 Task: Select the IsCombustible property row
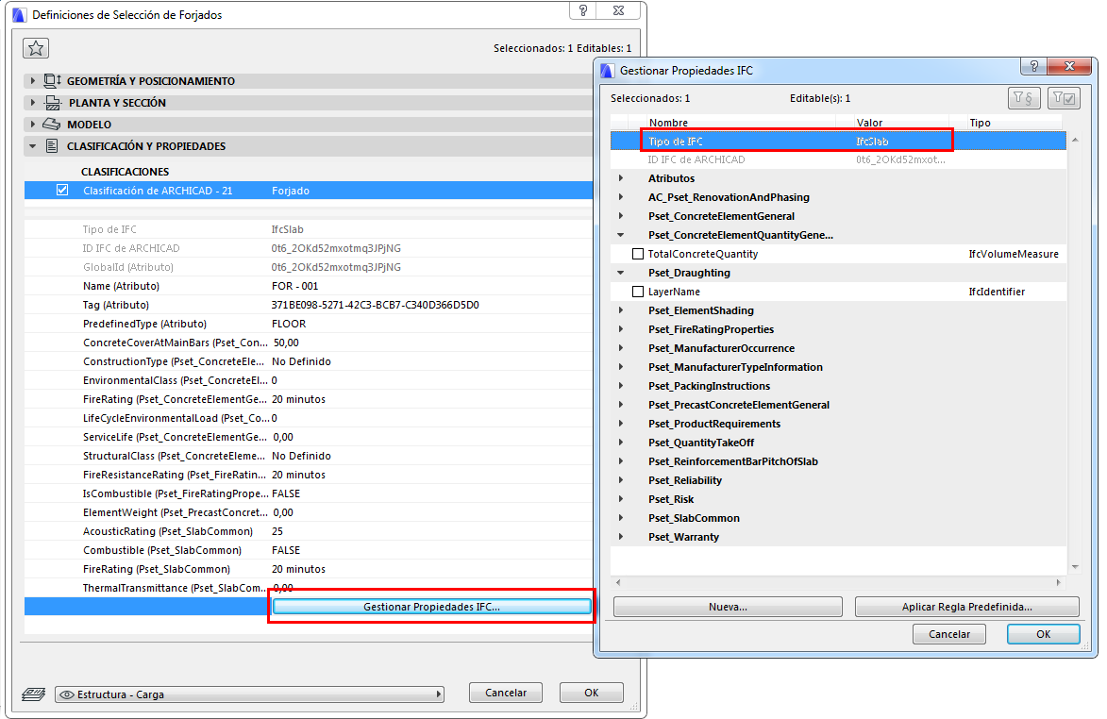(x=309, y=493)
